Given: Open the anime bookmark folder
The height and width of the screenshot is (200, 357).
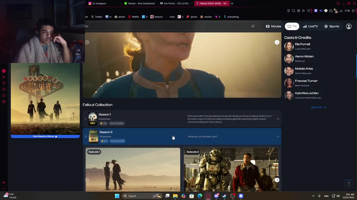Looking at the screenshot, I should coord(120,17).
